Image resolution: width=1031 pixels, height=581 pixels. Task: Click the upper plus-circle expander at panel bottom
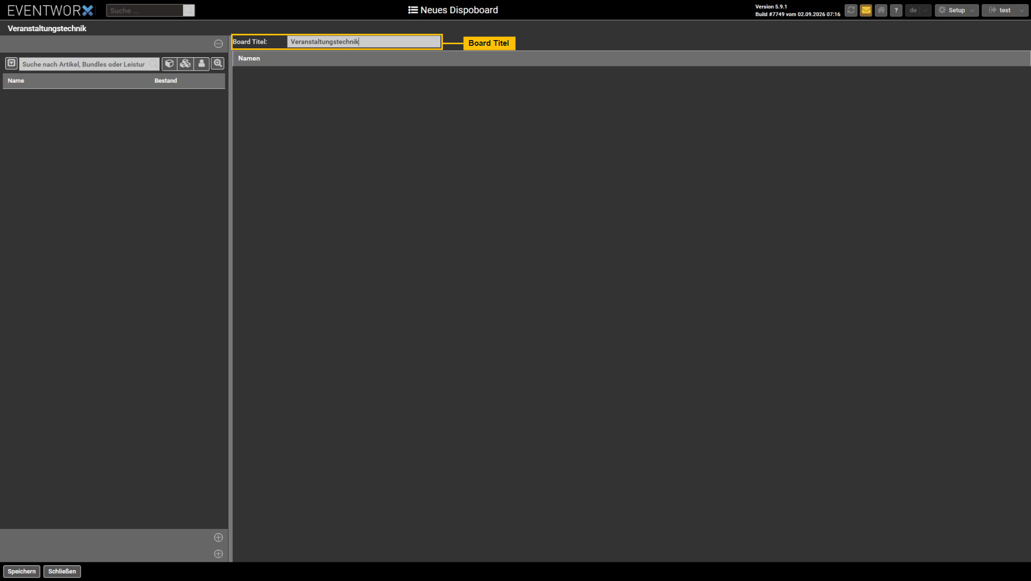click(219, 537)
